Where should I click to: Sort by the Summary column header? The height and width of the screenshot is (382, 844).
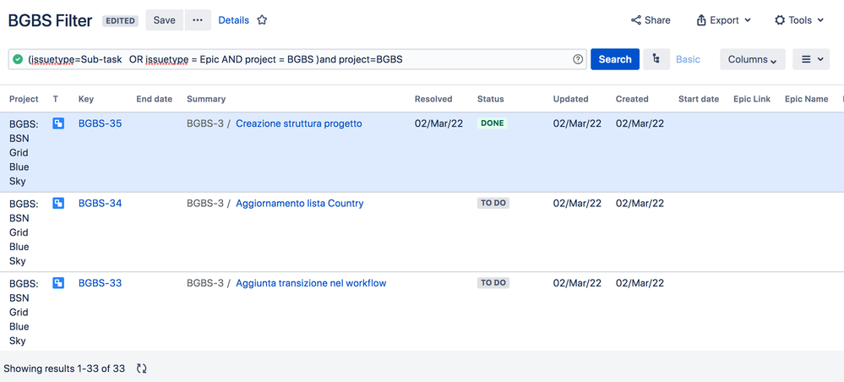(206, 99)
